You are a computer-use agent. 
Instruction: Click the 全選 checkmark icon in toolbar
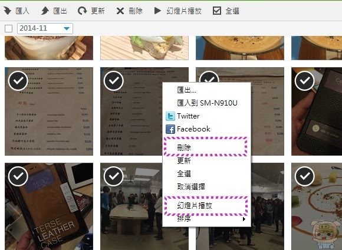217,11
